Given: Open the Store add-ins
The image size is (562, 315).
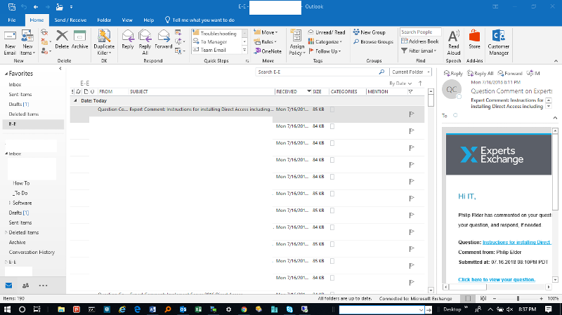Looking at the screenshot, I should point(474,39).
